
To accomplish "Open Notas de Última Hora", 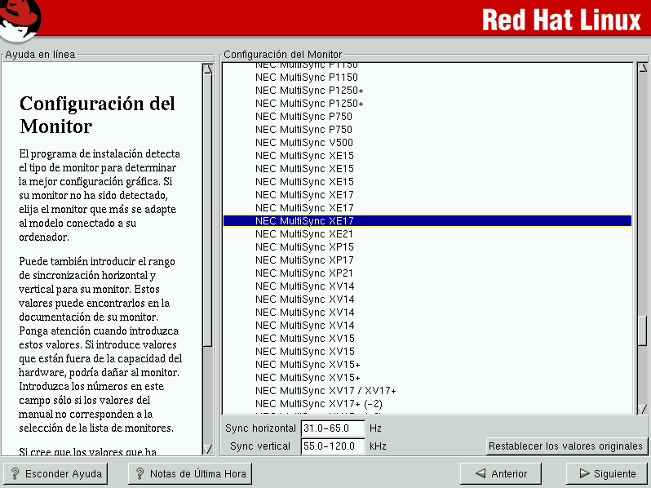I will coord(189,473).
